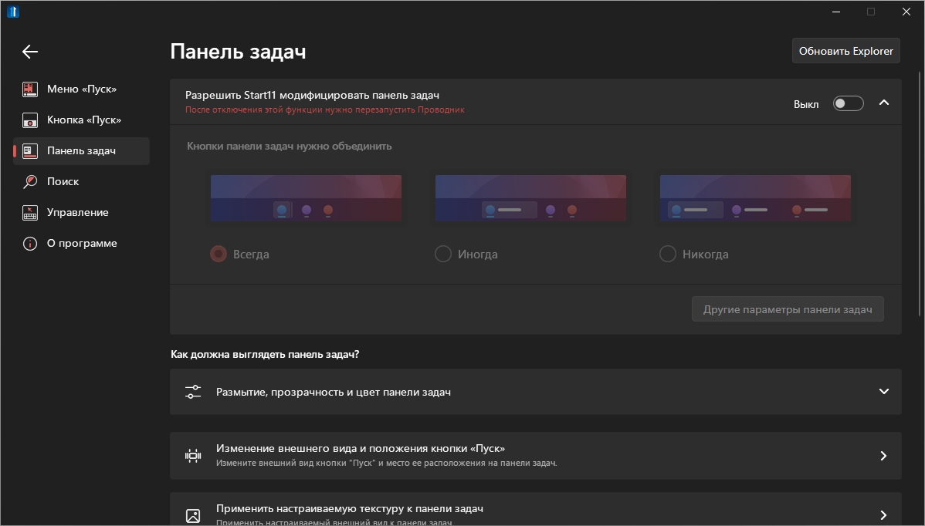Click the Start button position icon
This screenshot has width=925, height=526.
[193, 455]
